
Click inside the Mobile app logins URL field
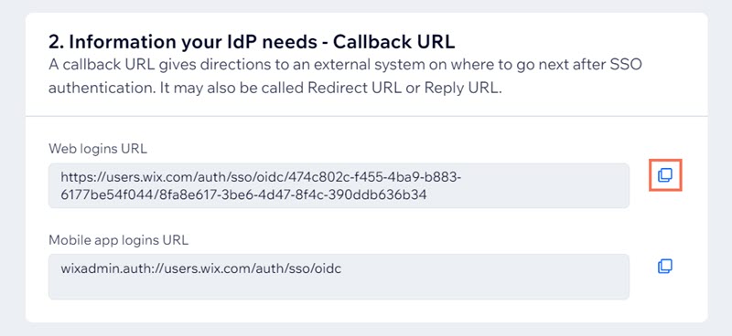point(339,277)
